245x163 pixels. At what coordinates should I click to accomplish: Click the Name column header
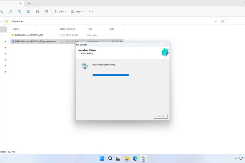point(16,29)
